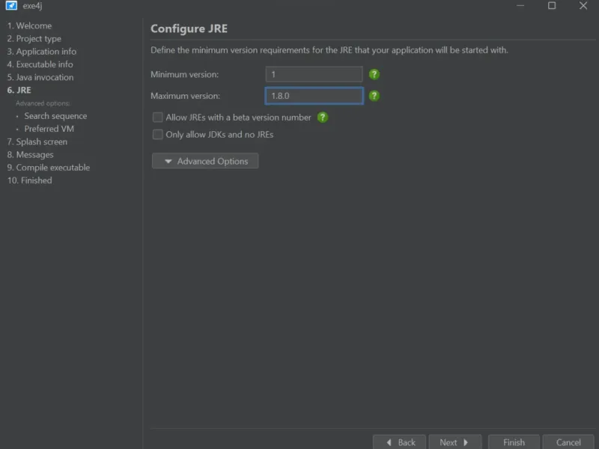This screenshot has width=599, height=449.
Task: Click the exe4j app icon in title bar
Action: (x=11, y=6)
